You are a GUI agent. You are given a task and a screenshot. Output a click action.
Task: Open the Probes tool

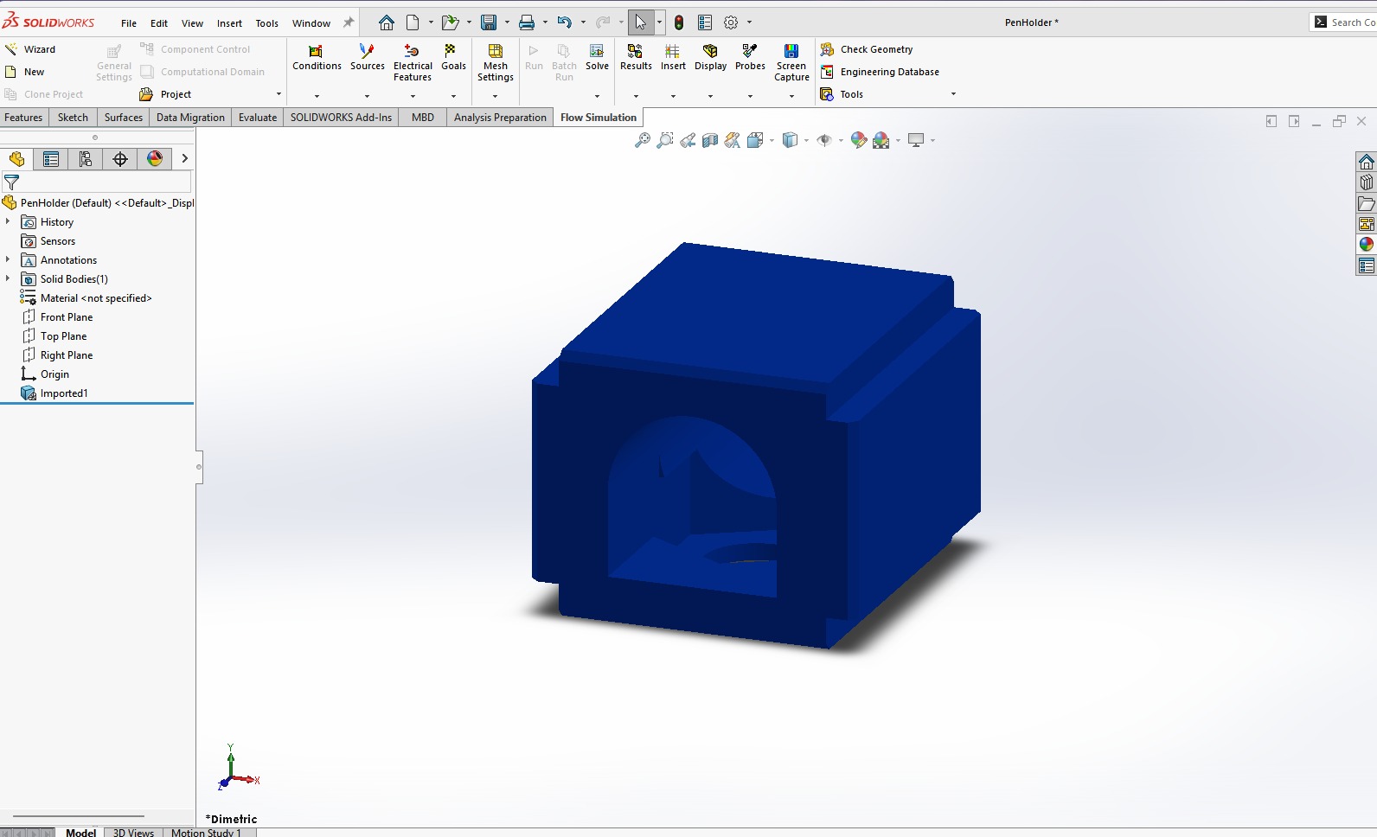750,57
